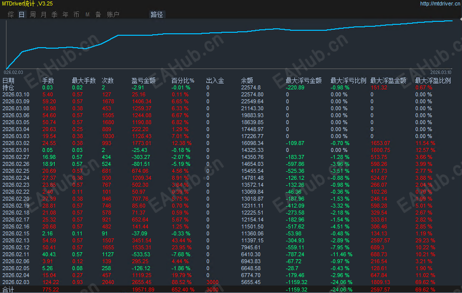
Task: Click the profit value 3451.54
Action: pos(142,241)
